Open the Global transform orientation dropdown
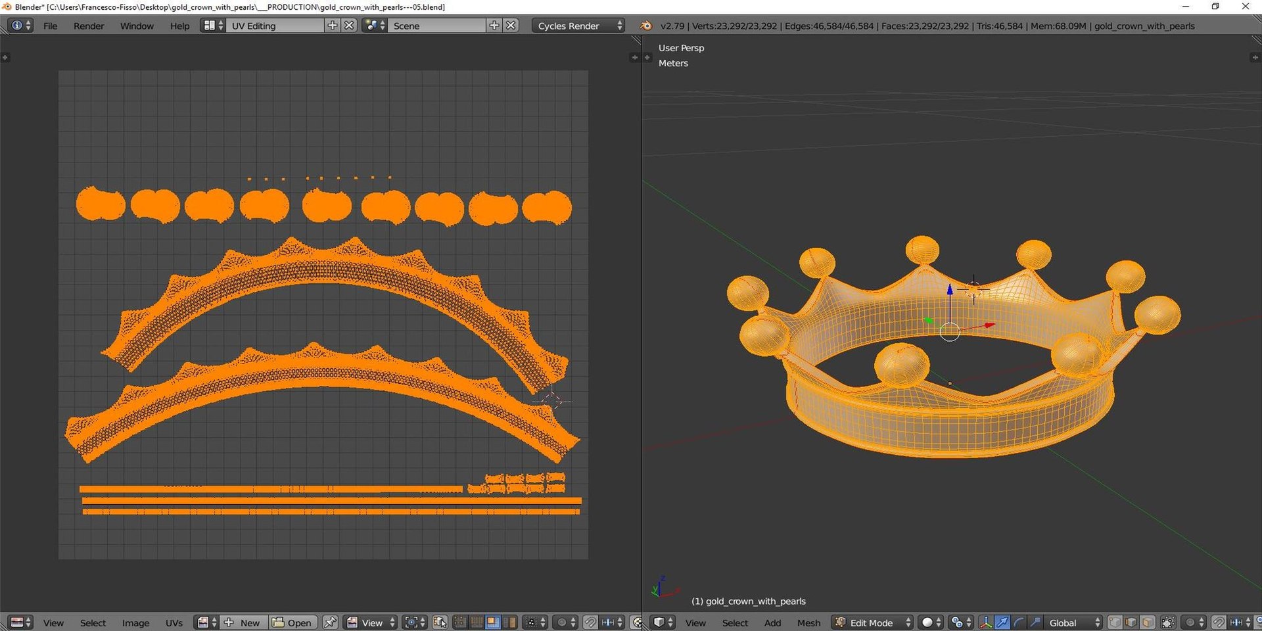 coord(1073,622)
